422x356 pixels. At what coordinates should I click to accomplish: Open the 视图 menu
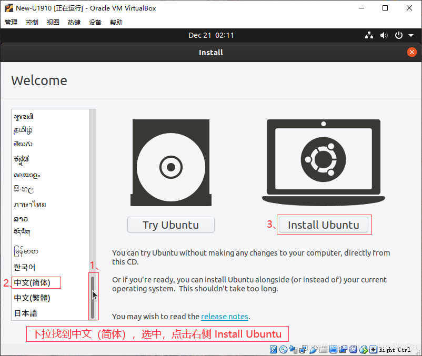53,22
